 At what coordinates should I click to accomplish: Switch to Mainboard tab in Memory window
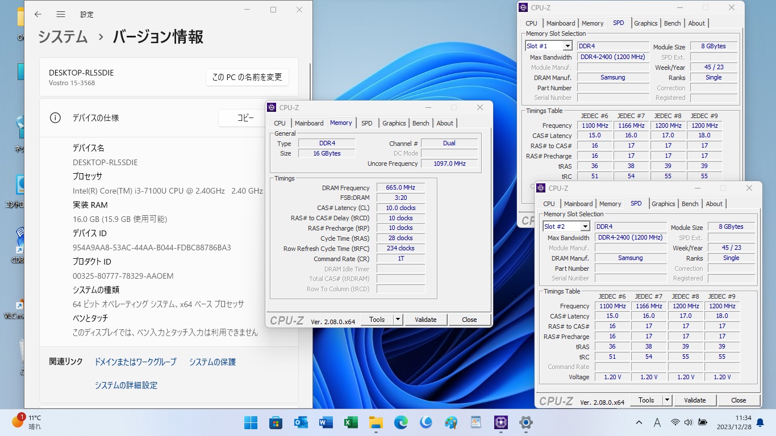point(308,123)
